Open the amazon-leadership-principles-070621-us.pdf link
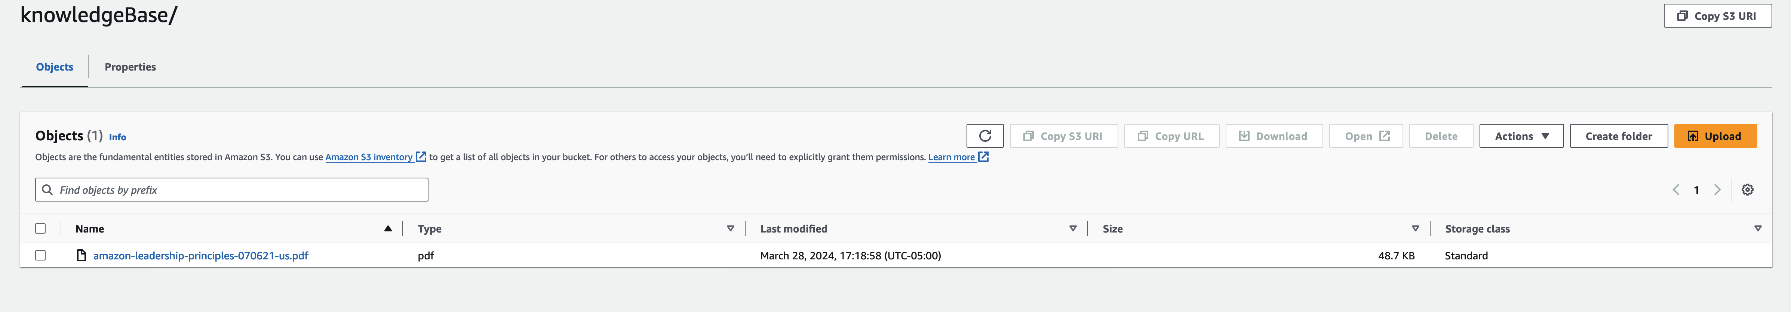Image resolution: width=1791 pixels, height=312 pixels. [200, 256]
